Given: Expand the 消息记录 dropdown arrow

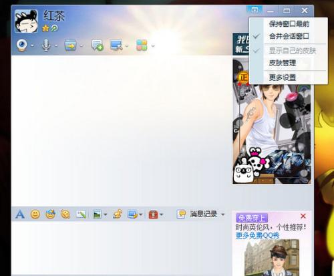Looking at the screenshot, I should 223,215.
